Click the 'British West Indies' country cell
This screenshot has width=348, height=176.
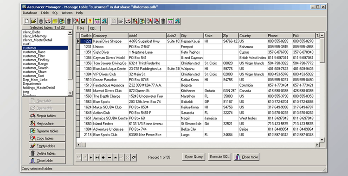coord(253,57)
